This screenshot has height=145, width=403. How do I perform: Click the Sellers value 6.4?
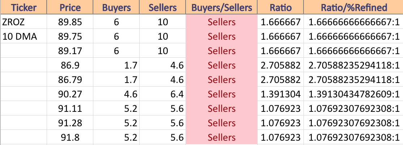click(x=162, y=94)
